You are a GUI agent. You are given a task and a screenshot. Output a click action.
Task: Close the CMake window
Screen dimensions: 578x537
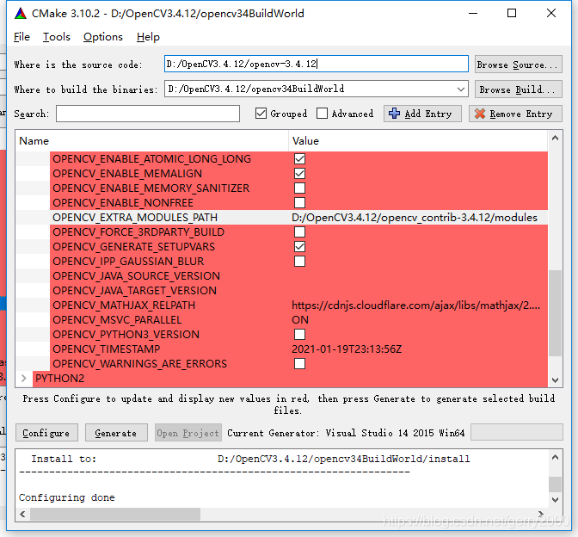551,14
